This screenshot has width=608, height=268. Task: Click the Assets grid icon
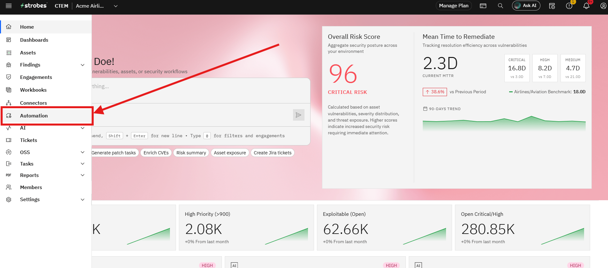coord(9,53)
